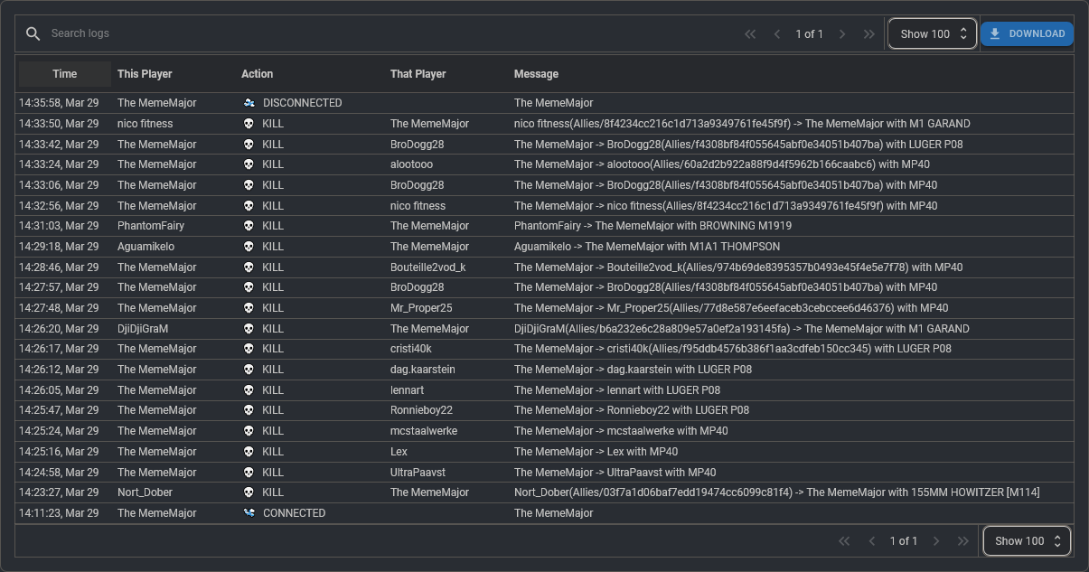Go to first page using top pagination
Screen dimensions: 1089x572
pyautogui.click(x=750, y=34)
